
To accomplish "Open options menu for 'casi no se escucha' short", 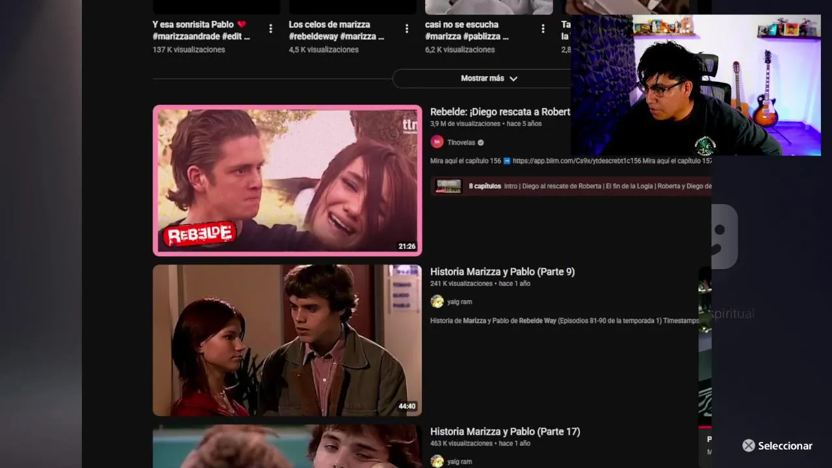I will [543, 29].
